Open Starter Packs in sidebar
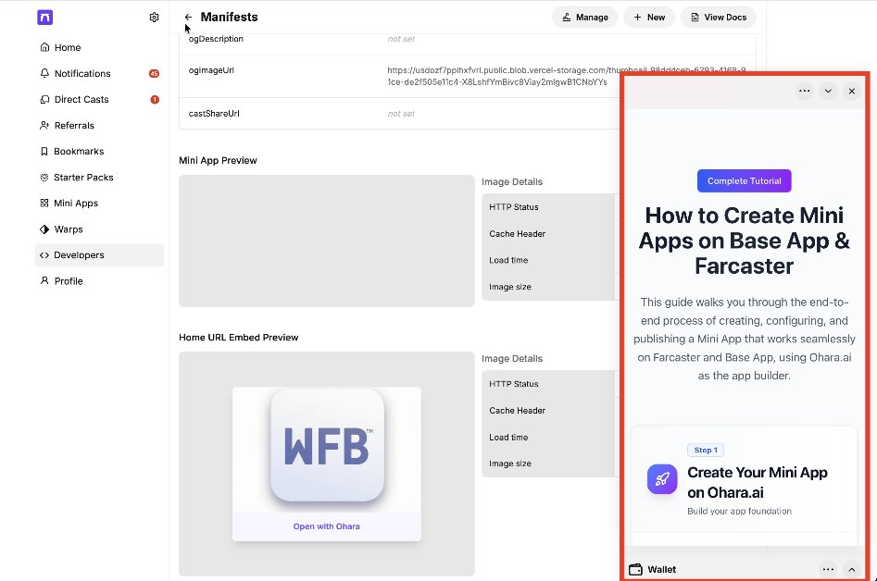 100,177
